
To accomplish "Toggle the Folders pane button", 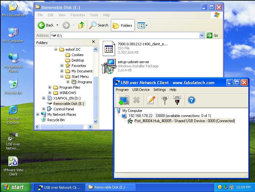I will (123, 25).
